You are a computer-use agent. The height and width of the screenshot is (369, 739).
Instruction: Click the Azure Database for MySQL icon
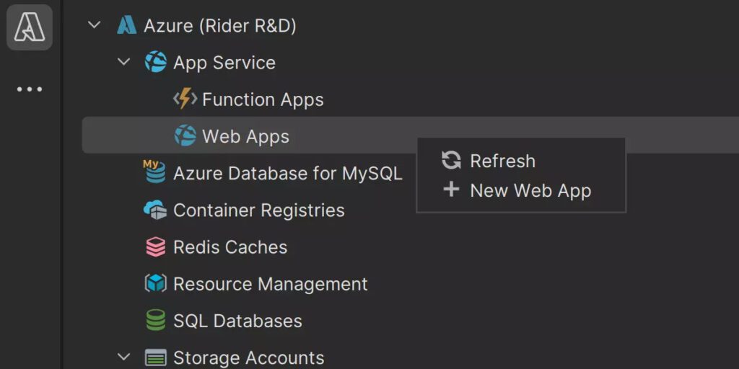point(154,172)
